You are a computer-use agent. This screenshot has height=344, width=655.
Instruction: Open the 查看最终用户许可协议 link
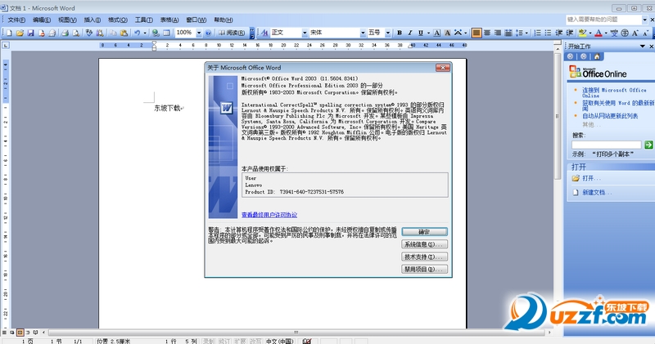coord(269,215)
